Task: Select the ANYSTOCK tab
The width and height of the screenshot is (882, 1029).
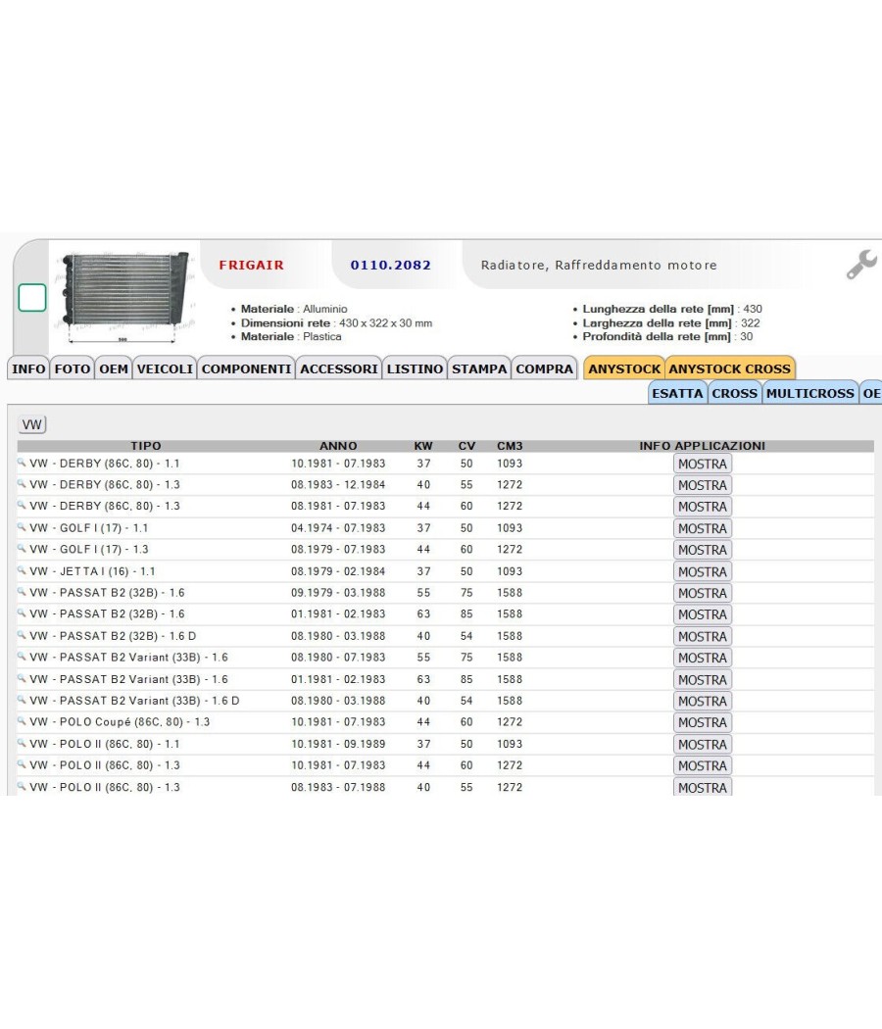Action: point(624,368)
